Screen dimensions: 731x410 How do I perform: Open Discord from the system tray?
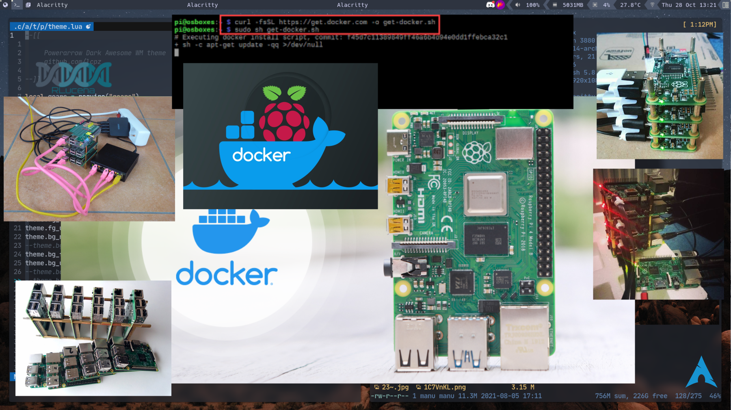[x=490, y=5]
